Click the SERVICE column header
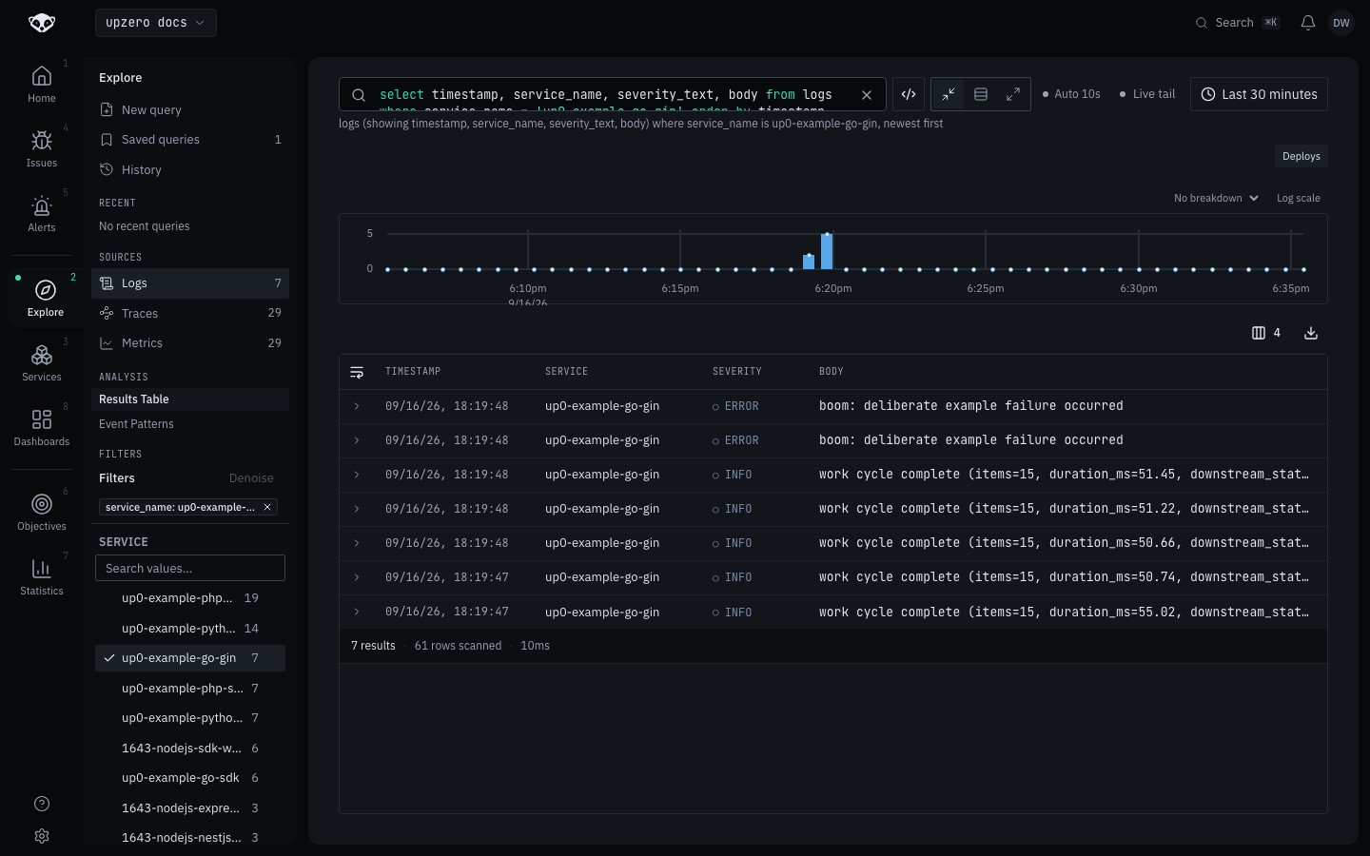This screenshot has height=856, width=1370. point(566,372)
